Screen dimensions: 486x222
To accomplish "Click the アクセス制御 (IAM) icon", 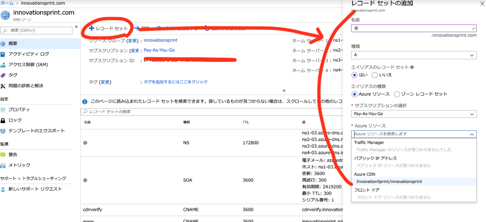I will click(3, 65).
